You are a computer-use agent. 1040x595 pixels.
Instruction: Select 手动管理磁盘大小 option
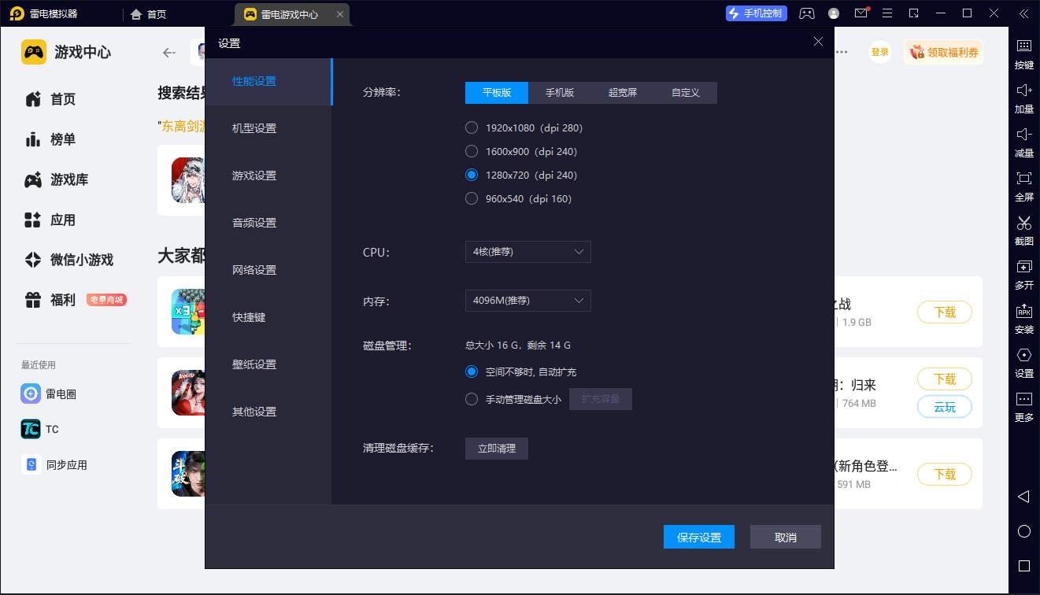pyautogui.click(x=513, y=399)
